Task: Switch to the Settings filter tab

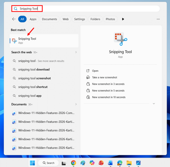Action: (80, 19)
